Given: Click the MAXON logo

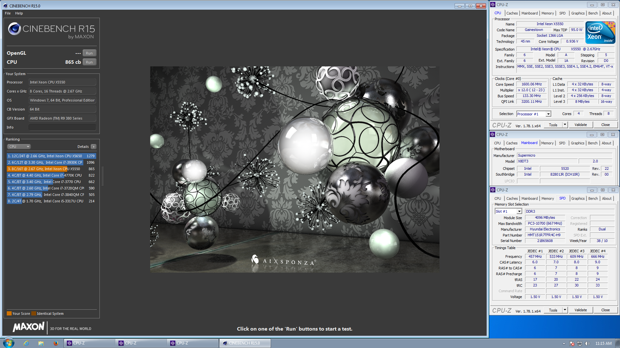Looking at the screenshot, I should coord(28,327).
